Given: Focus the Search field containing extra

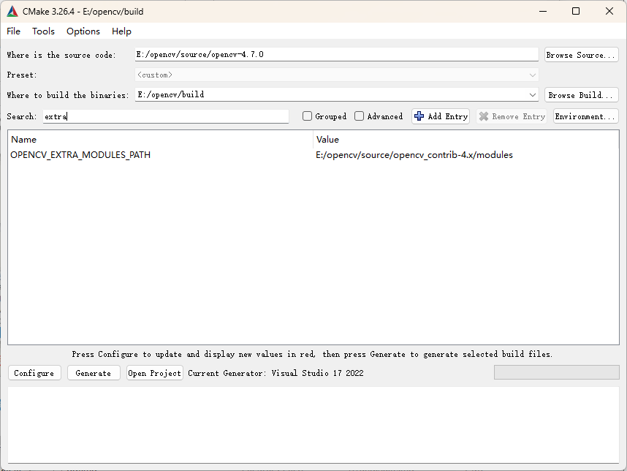Looking at the screenshot, I should 166,116.
